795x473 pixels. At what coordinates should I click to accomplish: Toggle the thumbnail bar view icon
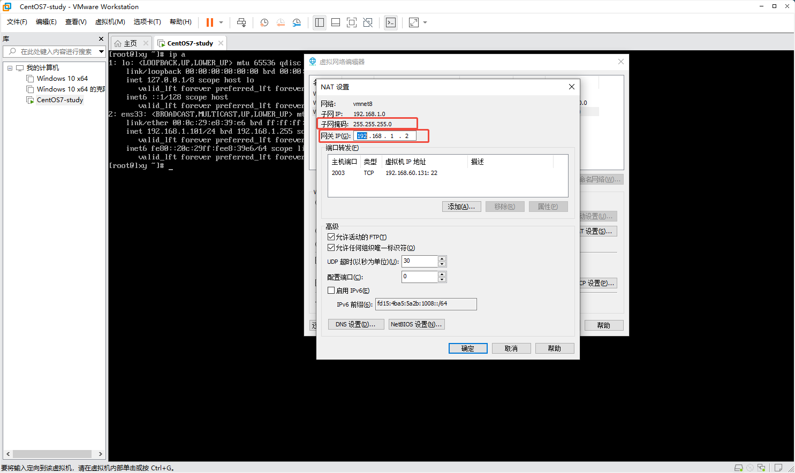(336, 22)
